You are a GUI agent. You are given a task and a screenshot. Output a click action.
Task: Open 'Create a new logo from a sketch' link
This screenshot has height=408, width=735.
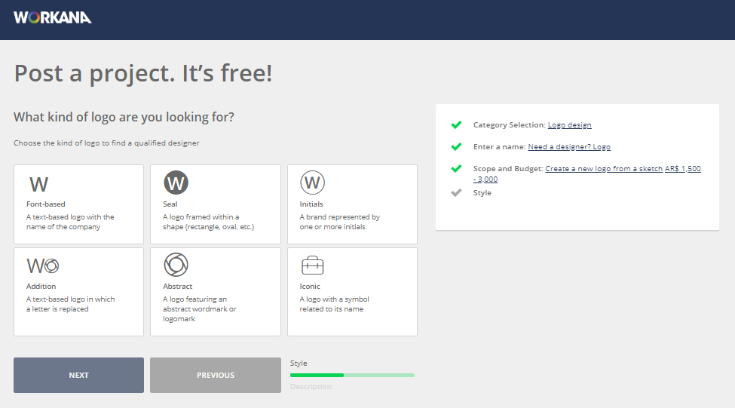(x=604, y=169)
